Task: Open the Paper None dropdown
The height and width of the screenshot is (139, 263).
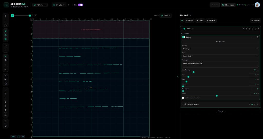Action: click(166, 16)
